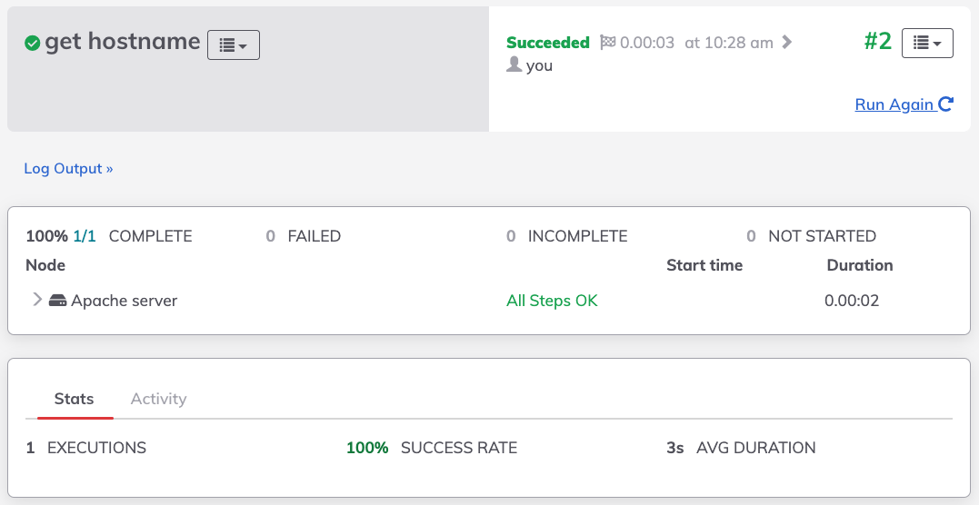The width and height of the screenshot is (979, 505).
Task: Click the execution number #2
Action: coord(878,42)
